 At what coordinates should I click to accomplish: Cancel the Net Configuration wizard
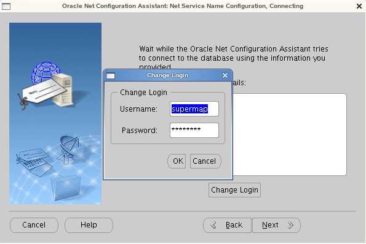(34, 225)
